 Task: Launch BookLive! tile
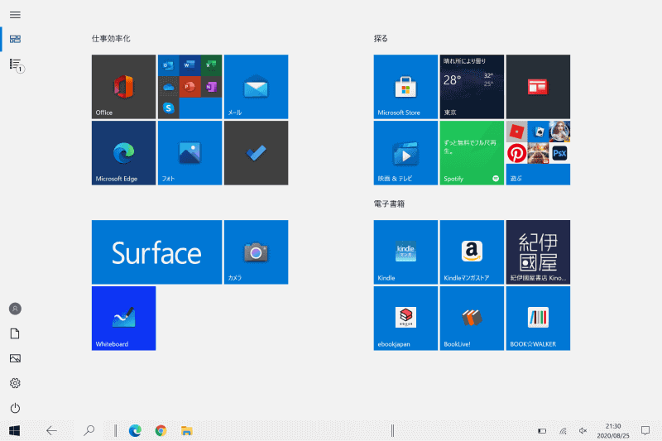[x=472, y=319]
